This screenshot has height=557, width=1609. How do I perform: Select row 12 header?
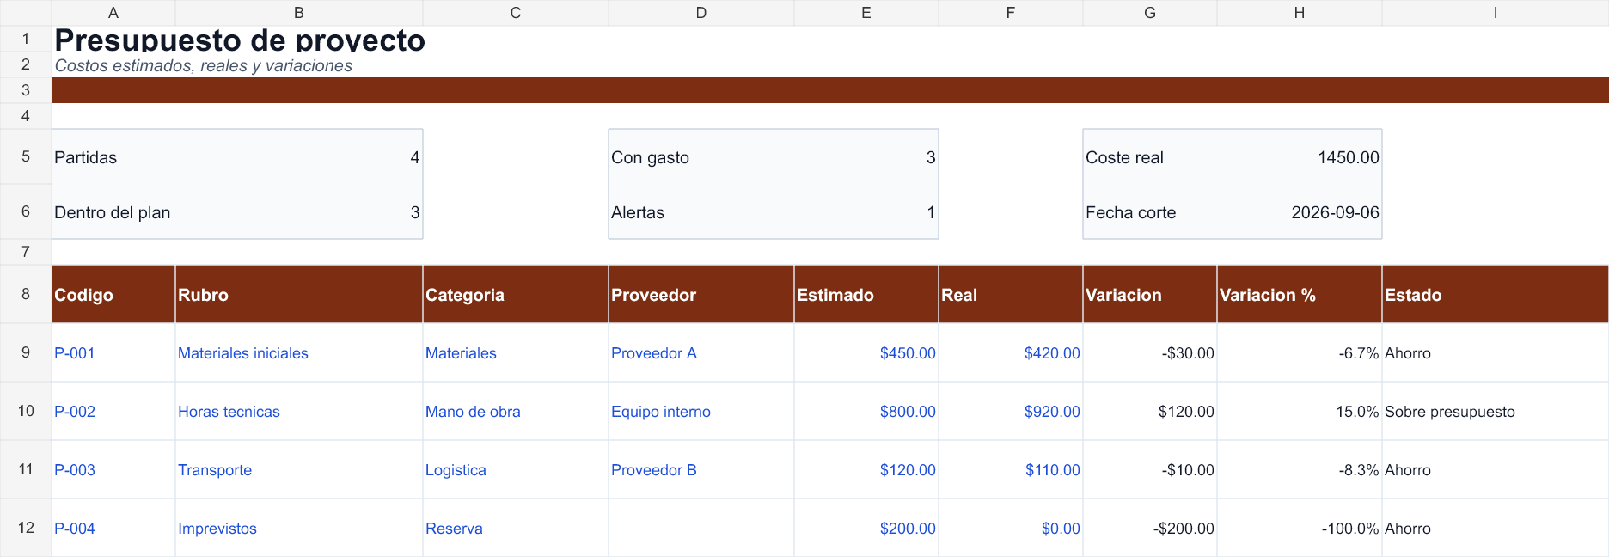point(26,528)
